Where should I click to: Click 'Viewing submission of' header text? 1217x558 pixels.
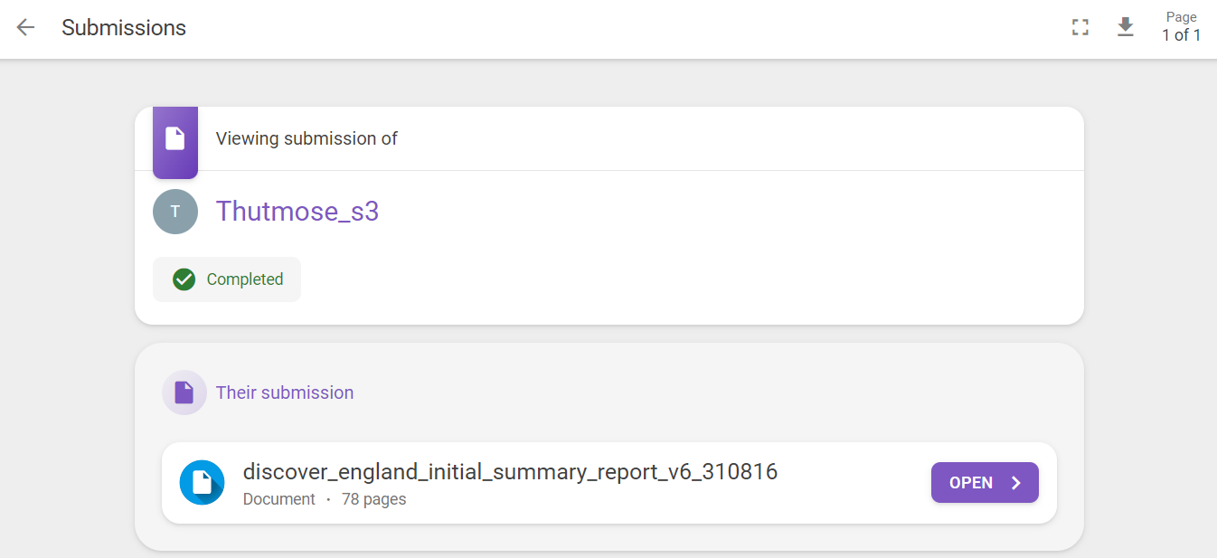point(307,138)
